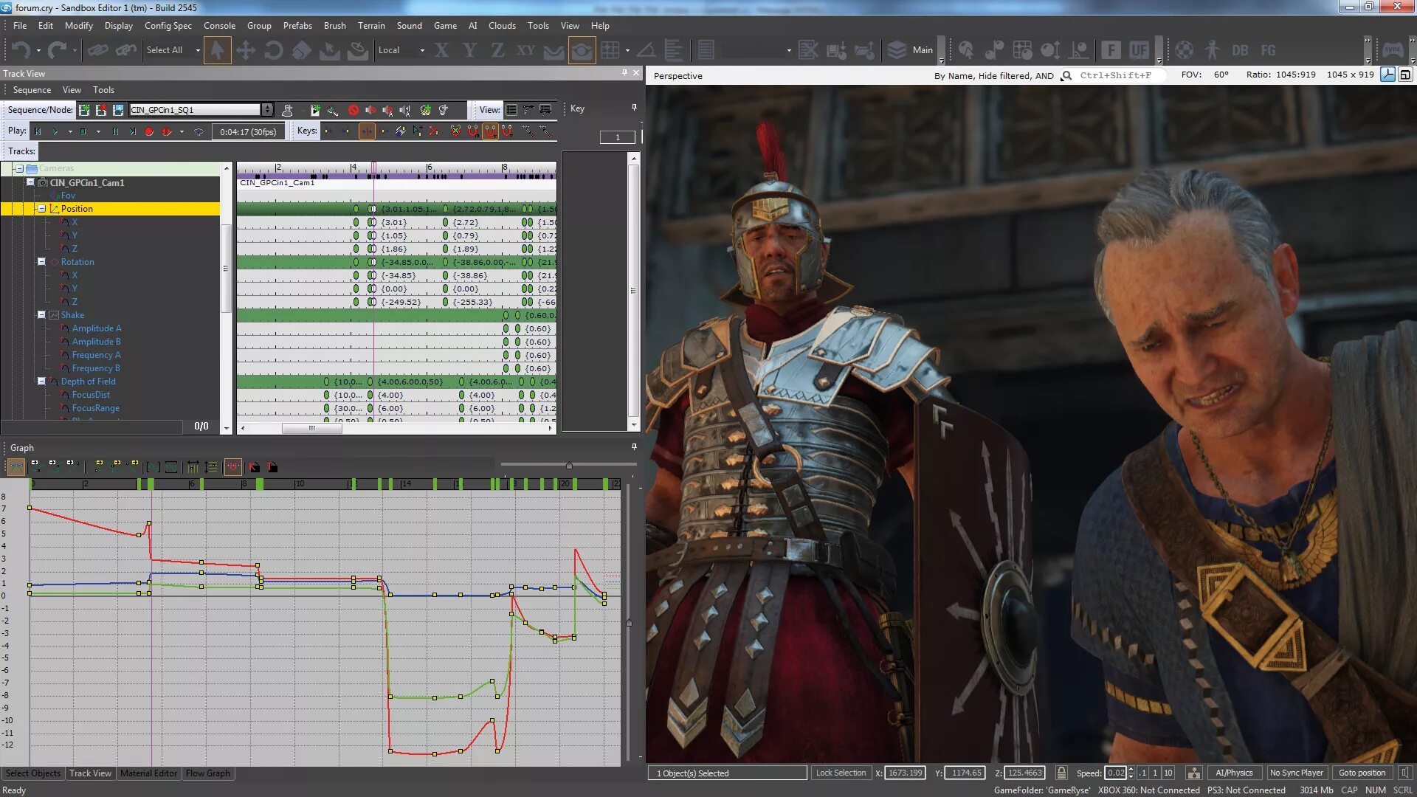Choose the Move tool
The image size is (1417, 797).
tap(245, 50)
